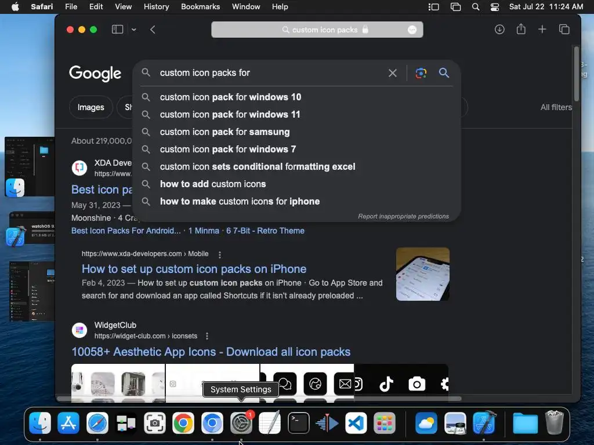Image resolution: width=594 pixels, height=445 pixels.
Task: Clear the search text with X
Action: 393,73
